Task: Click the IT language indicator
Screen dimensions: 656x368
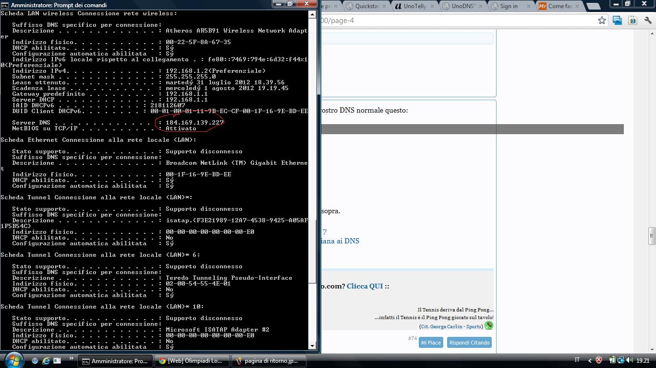Action: [577, 360]
